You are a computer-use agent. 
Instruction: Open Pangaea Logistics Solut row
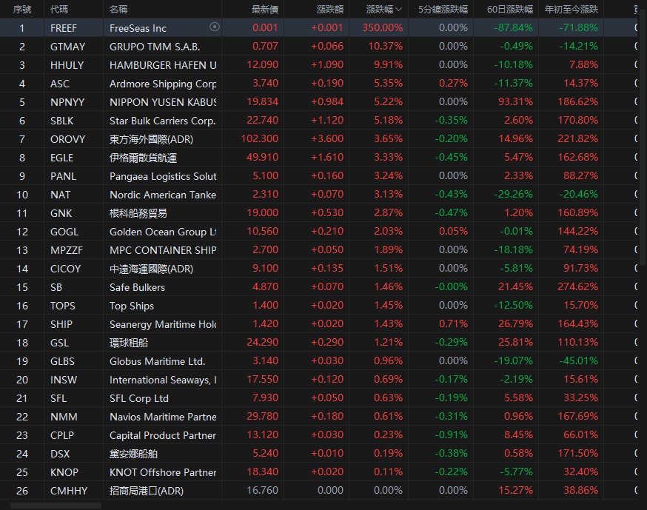tap(318, 176)
